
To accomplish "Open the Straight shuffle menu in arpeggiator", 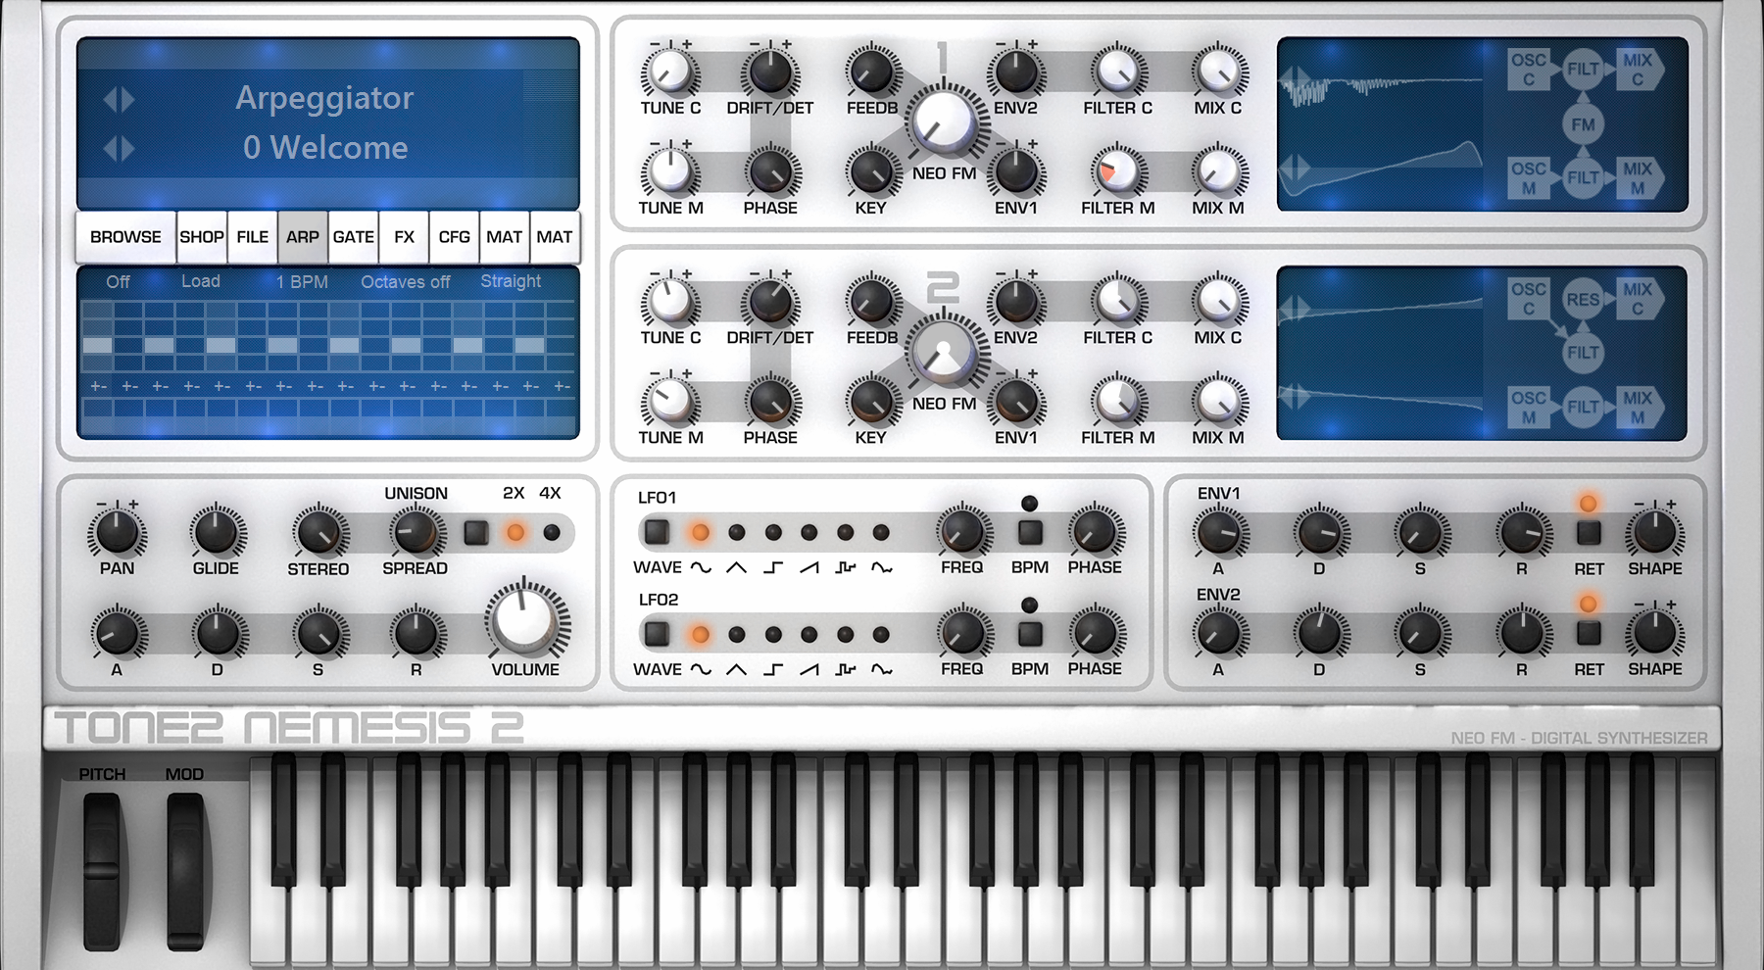I will click(x=510, y=281).
